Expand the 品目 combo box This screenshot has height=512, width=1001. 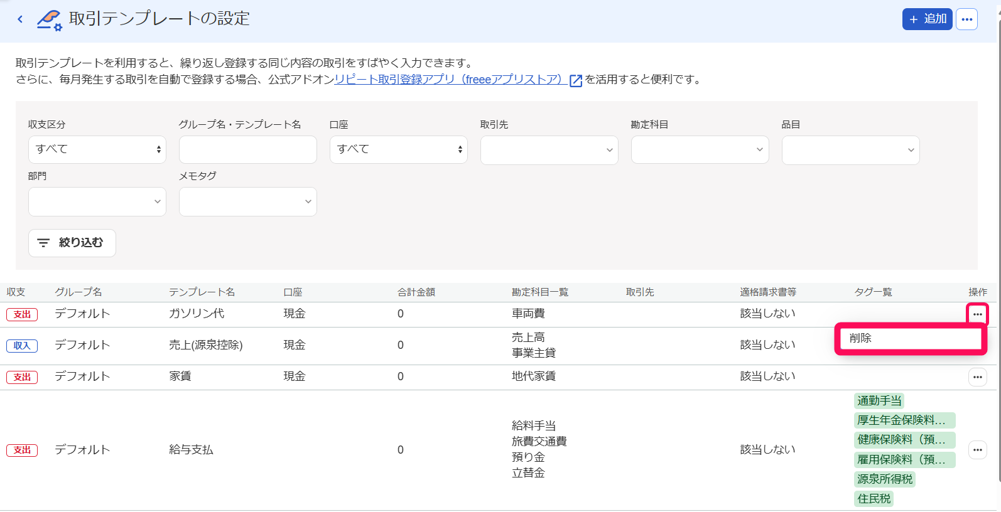point(851,150)
